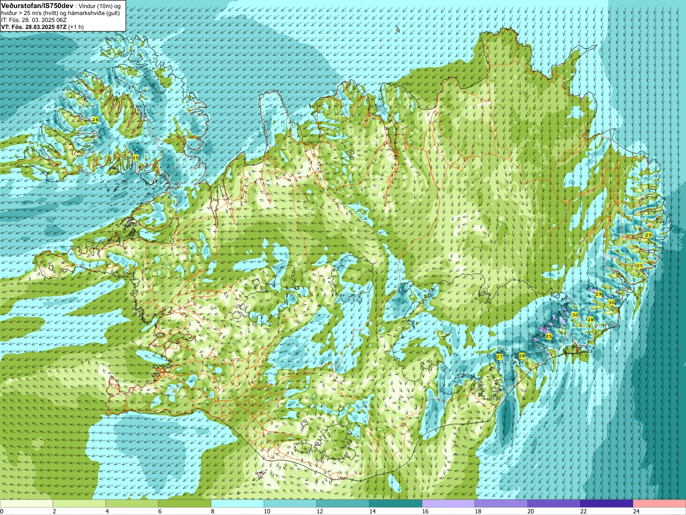This screenshot has width=686, height=515.
Task: Click the legend tick label "18"
Action: [478, 511]
